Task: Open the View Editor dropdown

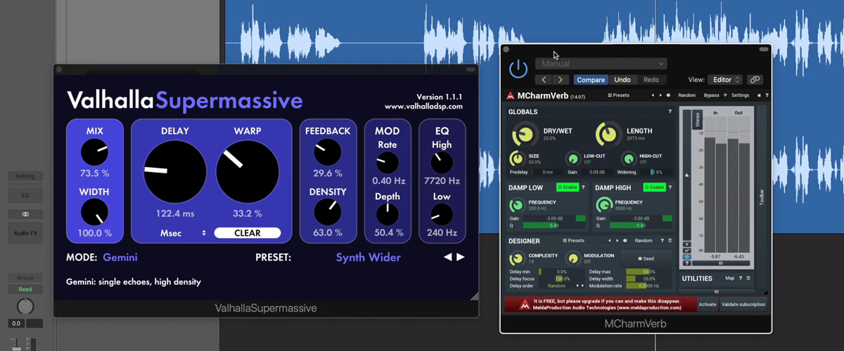Action: [725, 80]
